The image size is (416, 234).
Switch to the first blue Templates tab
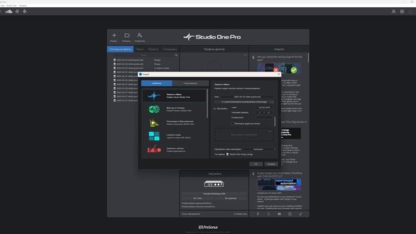[x=157, y=83]
